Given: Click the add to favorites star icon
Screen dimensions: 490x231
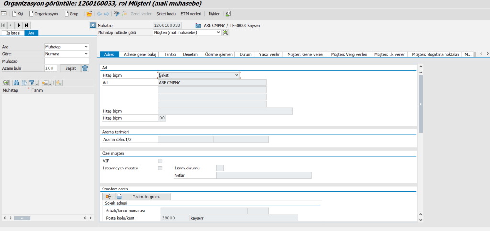Looking at the screenshot, I should click(x=59, y=83).
